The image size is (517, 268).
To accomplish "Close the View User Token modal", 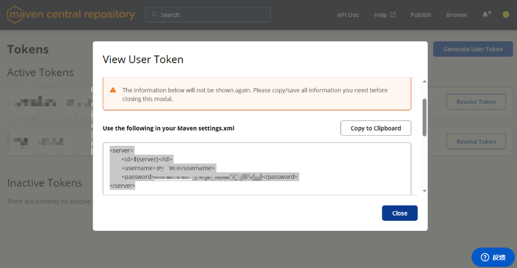I will point(400,213).
